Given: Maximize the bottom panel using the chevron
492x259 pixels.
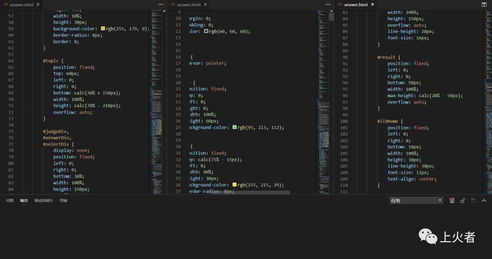Looking at the screenshot, I should (x=484, y=201).
